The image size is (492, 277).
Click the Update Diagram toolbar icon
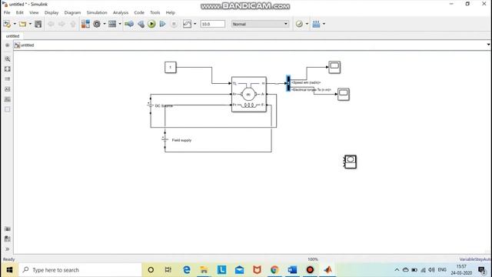tap(129, 24)
